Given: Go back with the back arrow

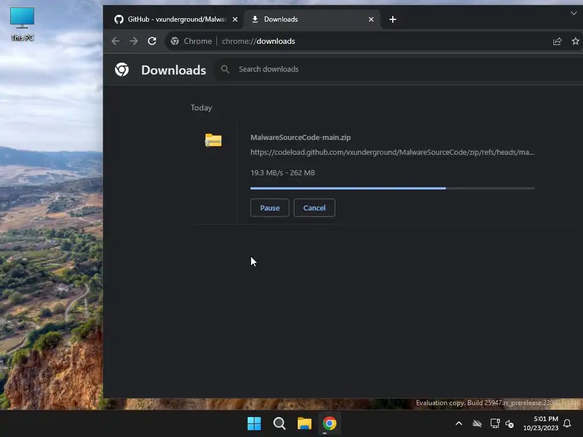Looking at the screenshot, I should (x=116, y=41).
